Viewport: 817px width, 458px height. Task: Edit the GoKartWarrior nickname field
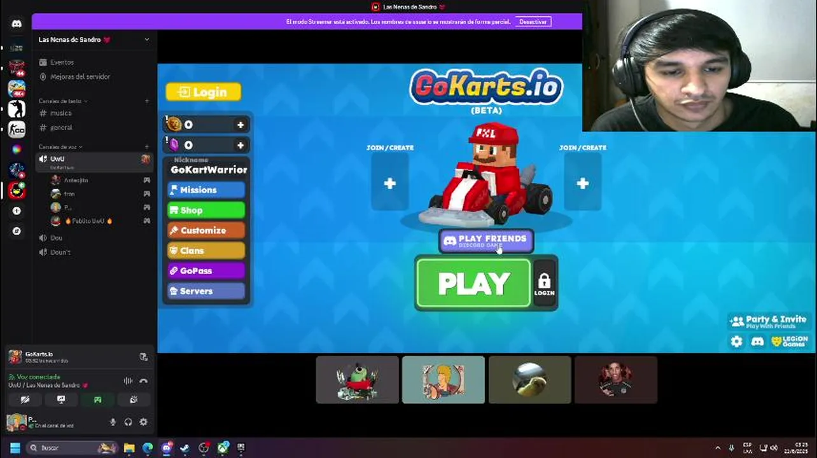[x=208, y=170]
